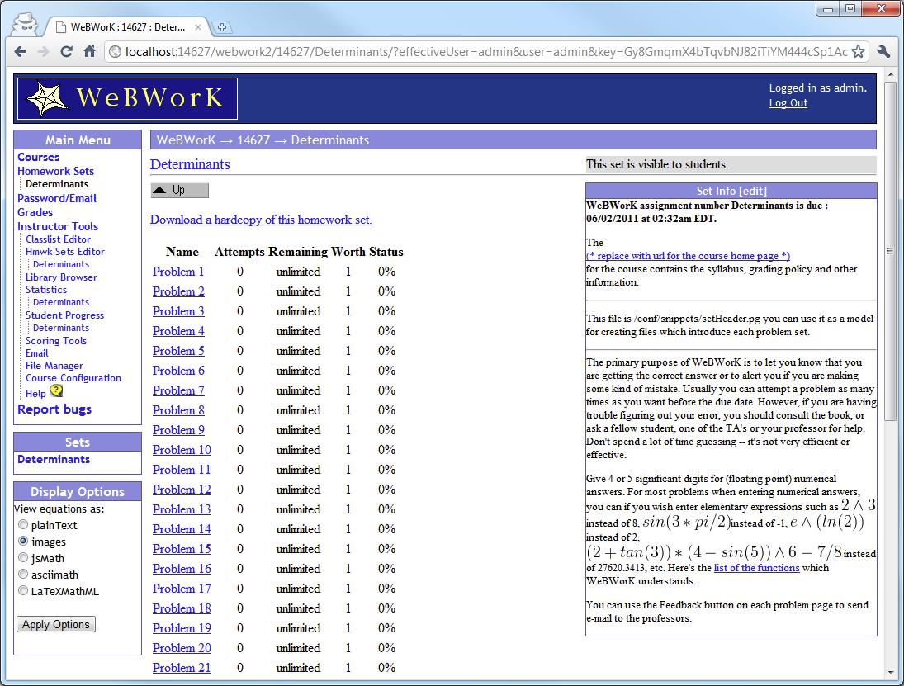Screen dimensions: 904x686
Task: Open Problem 20
Action: [182, 648]
